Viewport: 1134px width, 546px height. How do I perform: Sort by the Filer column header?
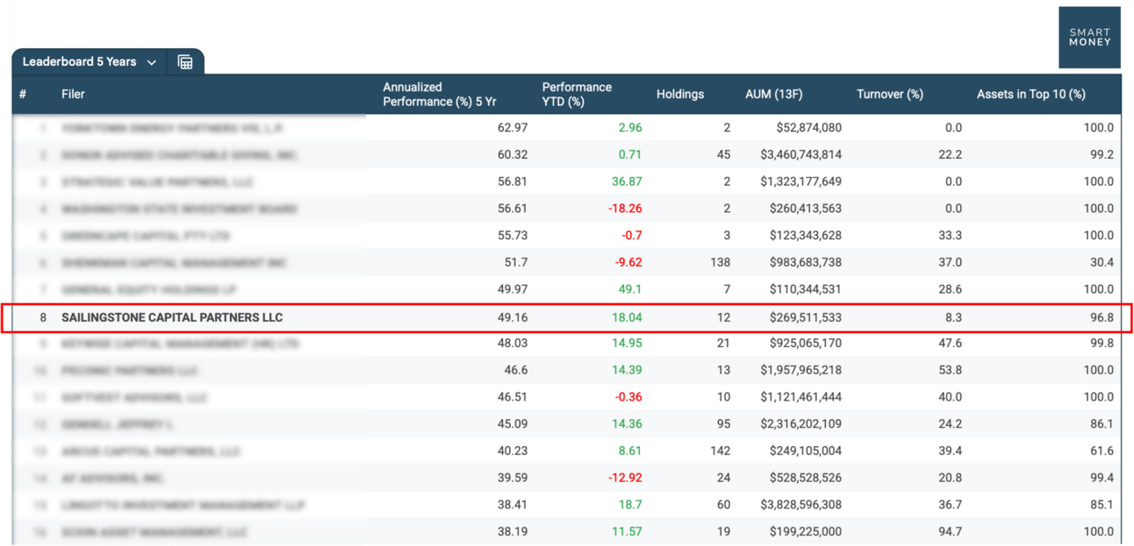pos(73,94)
